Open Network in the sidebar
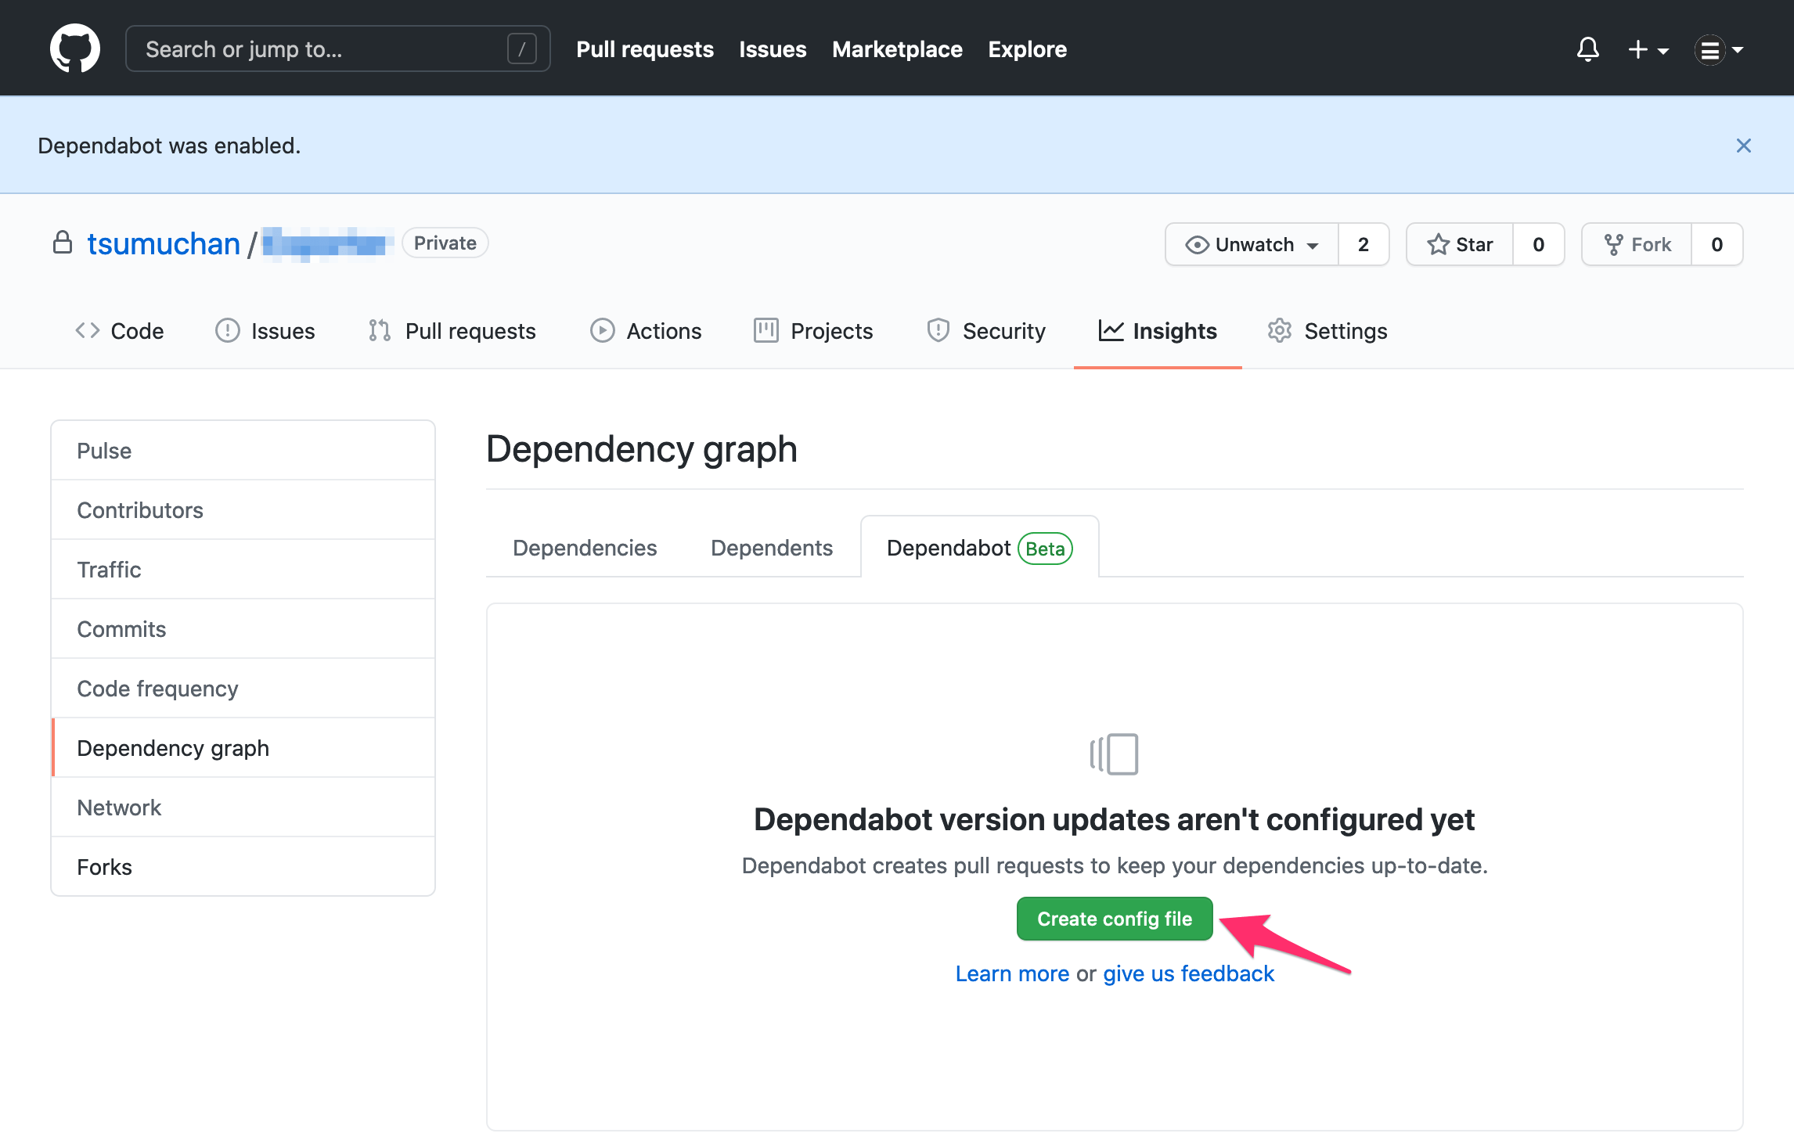Viewport: 1794px width, 1144px height. pyautogui.click(x=243, y=808)
